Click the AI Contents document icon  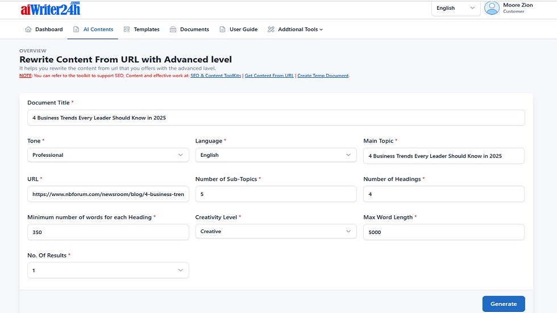[x=76, y=30]
